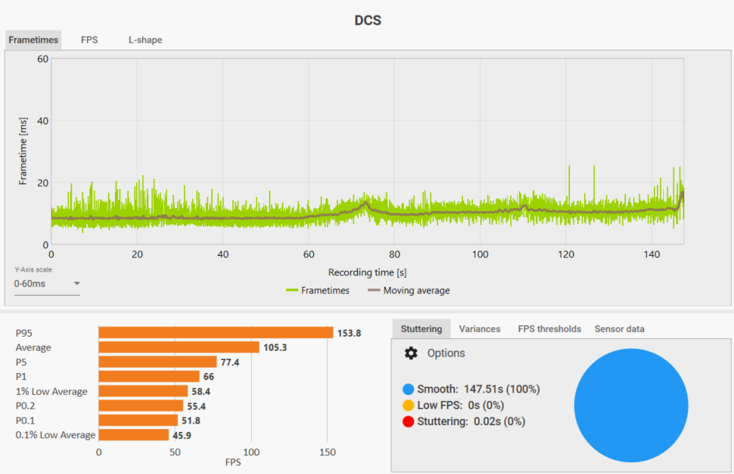734x474 pixels.
Task: Click the '1% Low Average' row label
Action: click(51, 391)
